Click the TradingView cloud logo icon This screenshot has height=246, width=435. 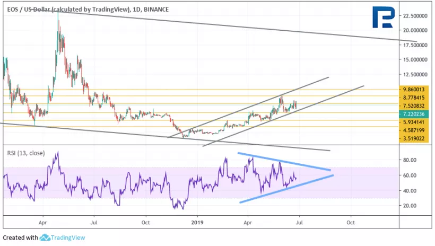click(45, 238)
